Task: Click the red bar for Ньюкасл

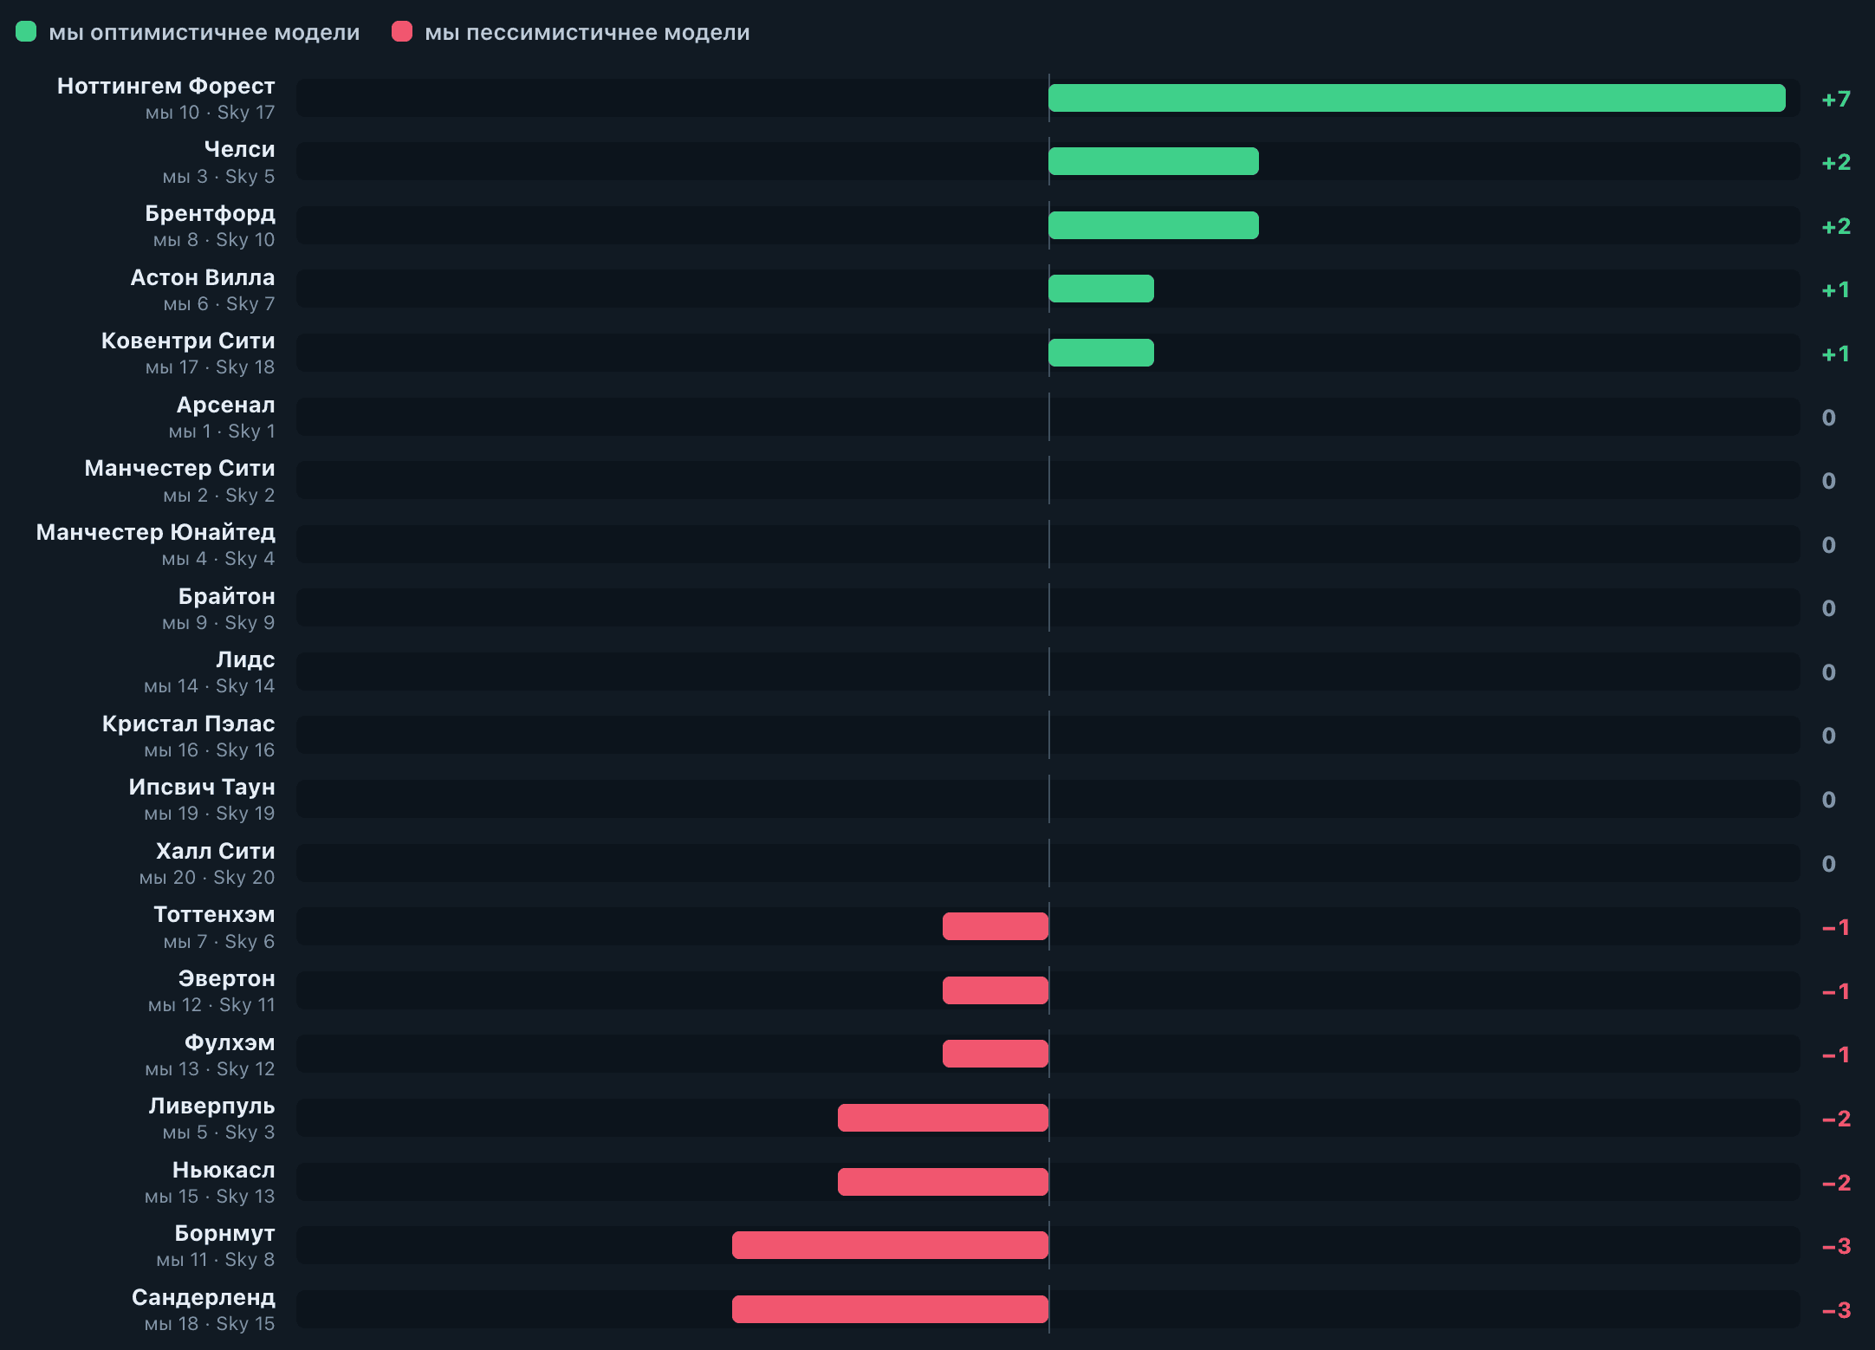Action: tap(943, 1182)
